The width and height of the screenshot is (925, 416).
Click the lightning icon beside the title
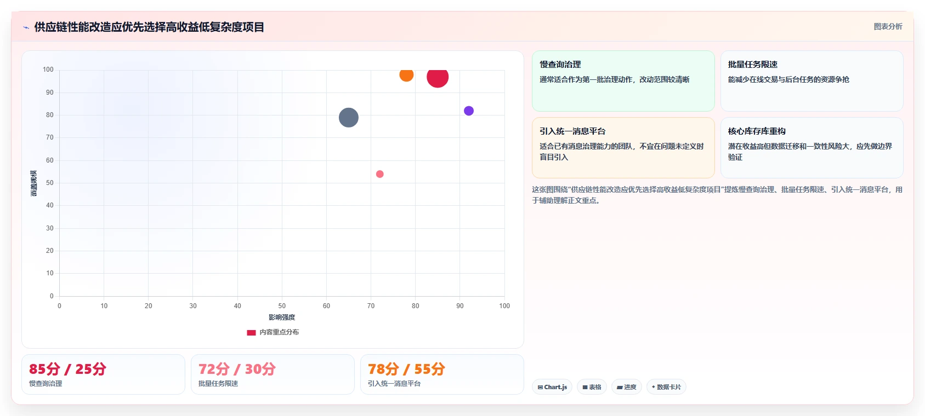point(26,27)
